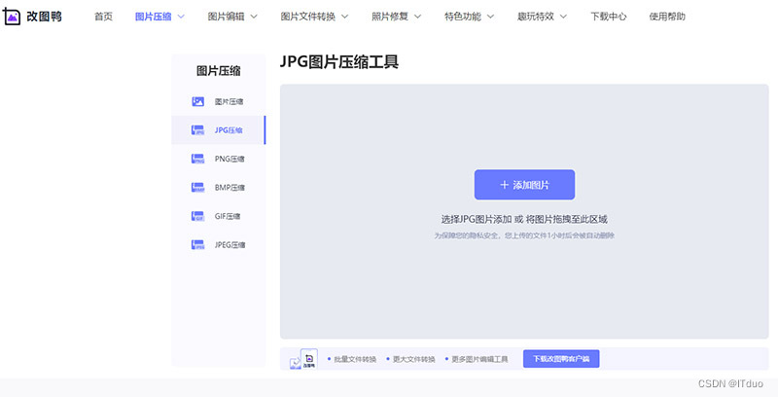Viewport: 778px width, 397px height.
Task: Open 使用帮助 page
Action: pos(667,17)
